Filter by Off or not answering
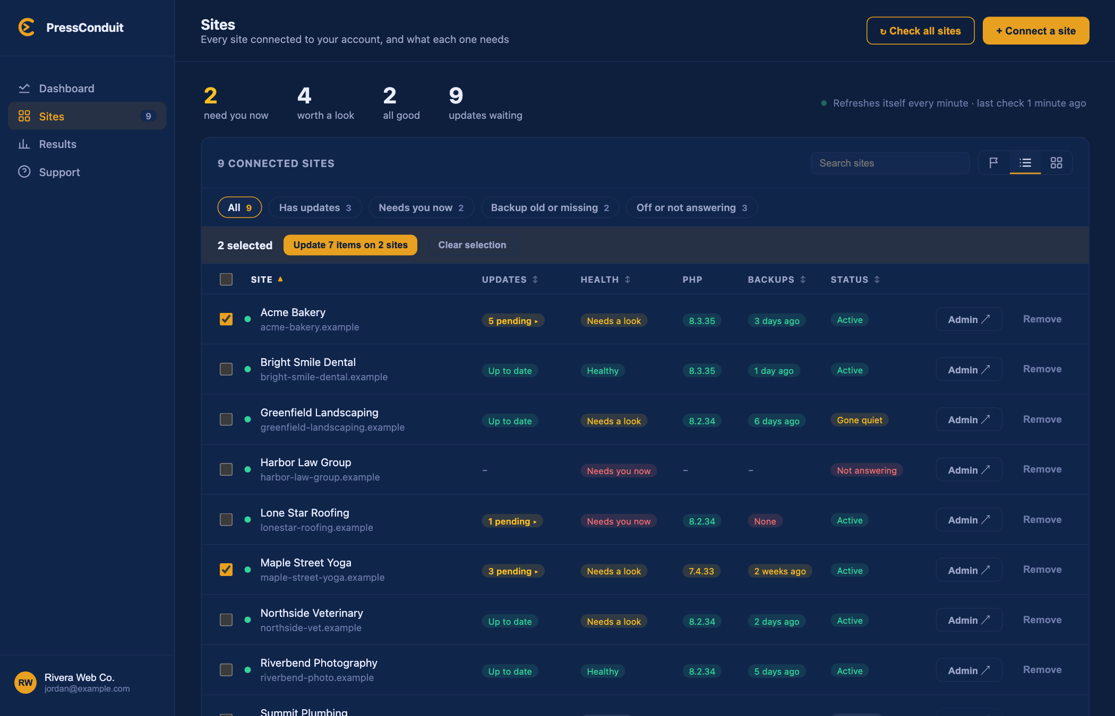This screenshot has height=716, width=1115. 692,207
